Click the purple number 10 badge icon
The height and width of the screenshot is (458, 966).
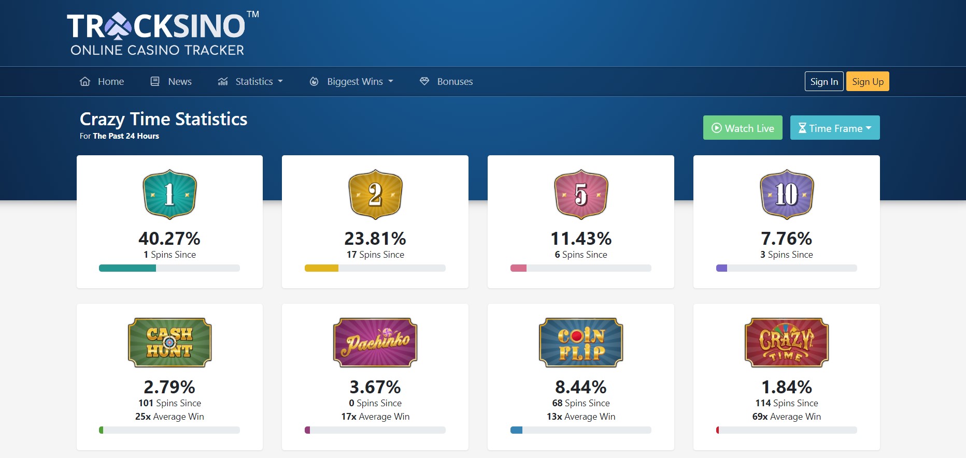(787, 195)
